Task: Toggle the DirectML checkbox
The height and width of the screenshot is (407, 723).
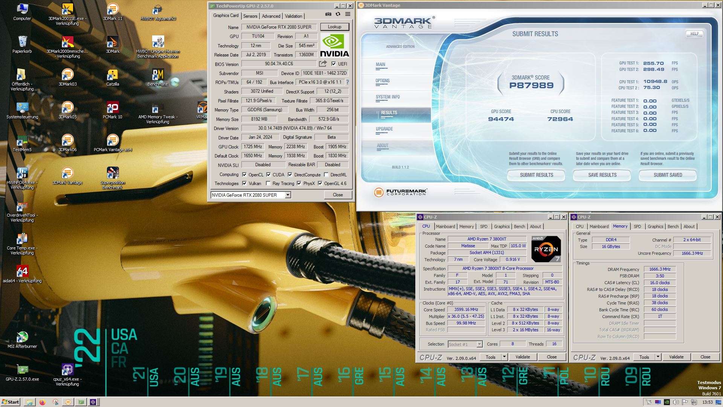Action: (x=326, y=175)
